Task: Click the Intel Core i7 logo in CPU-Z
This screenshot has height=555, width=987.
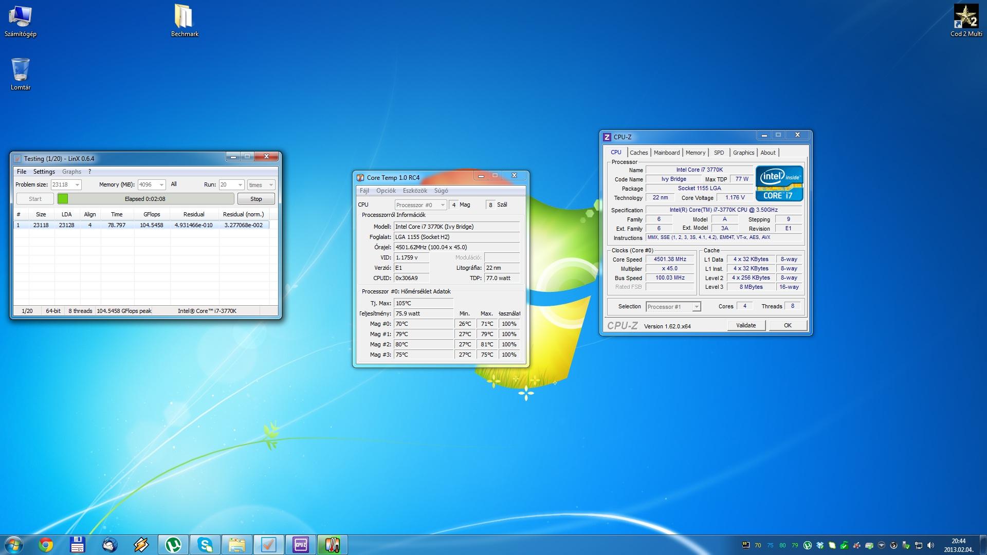Action: pyautogui.click(x=779, y=183)
